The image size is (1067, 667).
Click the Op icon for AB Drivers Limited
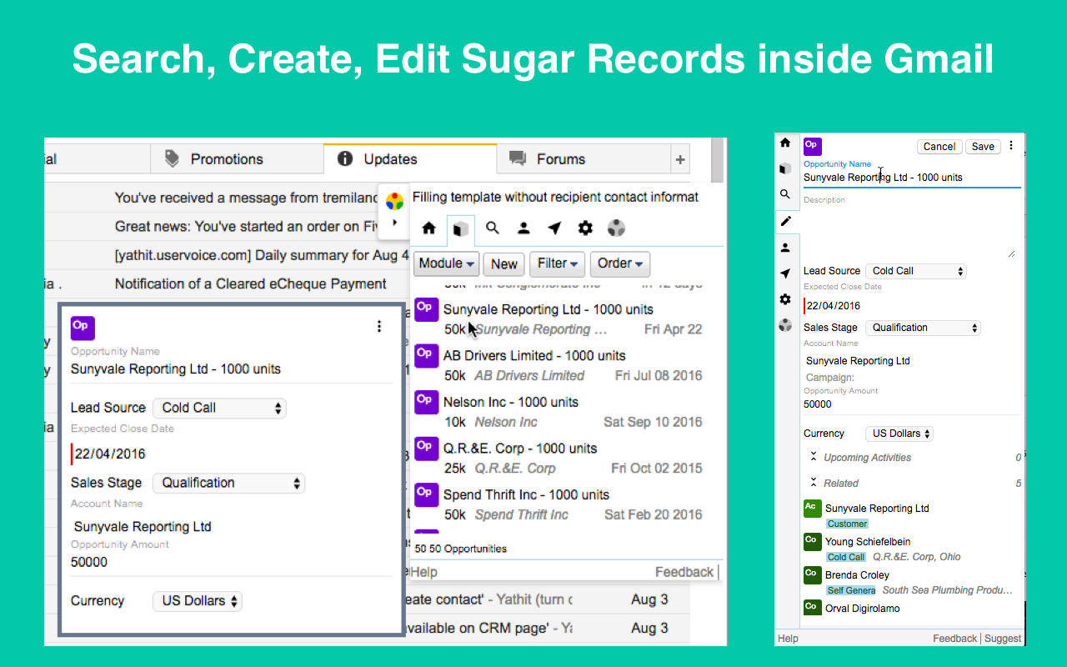(x=427, y=356)
